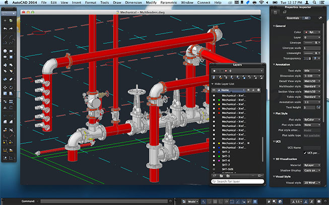Select the Hatch tool

[11, 57]
